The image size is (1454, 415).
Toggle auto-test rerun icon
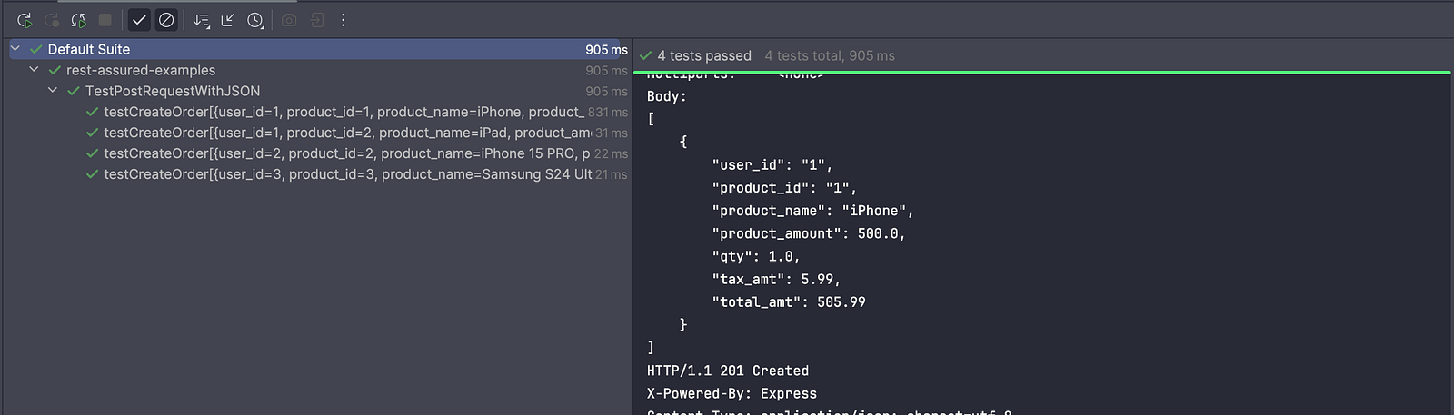point(79,20)
